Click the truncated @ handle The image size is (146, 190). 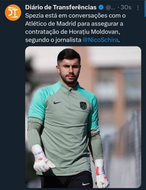[x=111, y=8]
